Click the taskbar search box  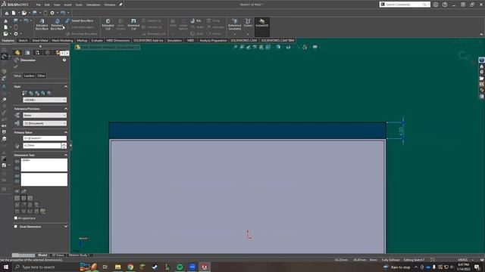point(45,267)
